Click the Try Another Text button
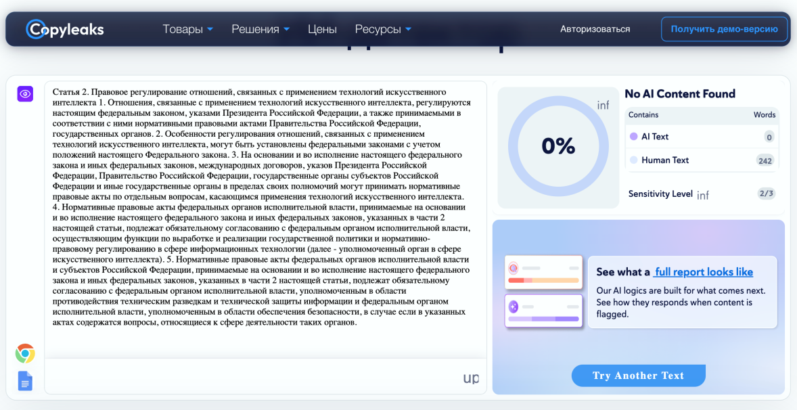The image size is (797, 410). 639,376
